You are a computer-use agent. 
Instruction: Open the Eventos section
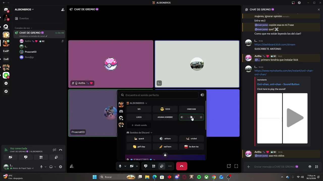click(x=39, y=18)
